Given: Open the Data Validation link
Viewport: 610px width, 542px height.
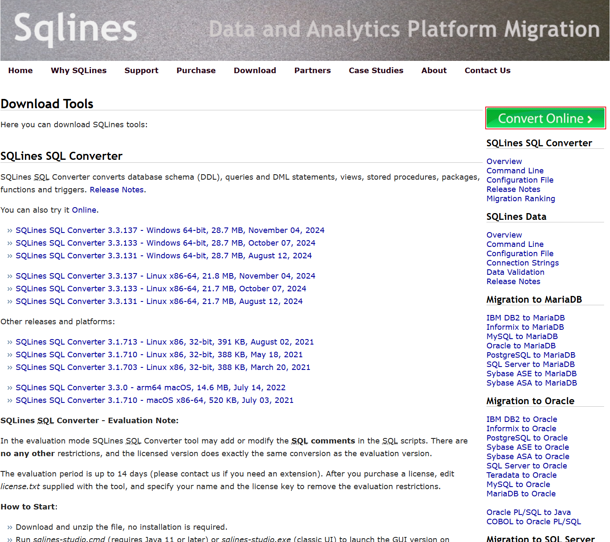Looking at the screenshot, I should tap(515, 272).
